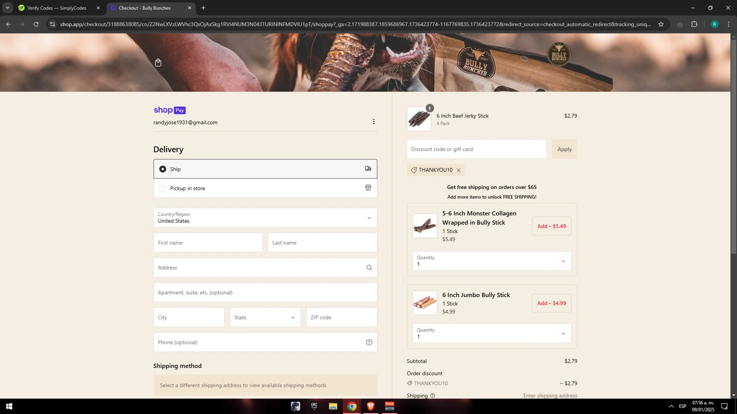Viewport: 737px width, 414px height.
Task: Click the Apartment, suite field
Action: (x=265, y=292)
